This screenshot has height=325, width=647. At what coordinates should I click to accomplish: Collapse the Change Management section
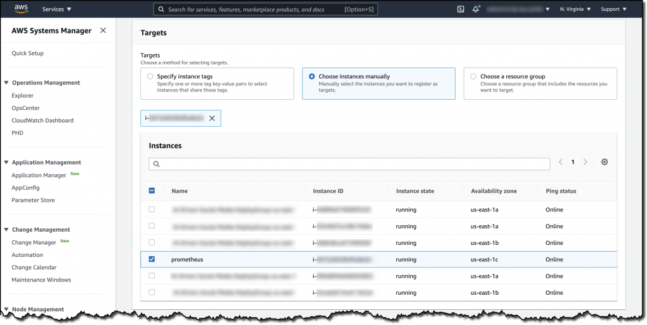pos(6,230)
